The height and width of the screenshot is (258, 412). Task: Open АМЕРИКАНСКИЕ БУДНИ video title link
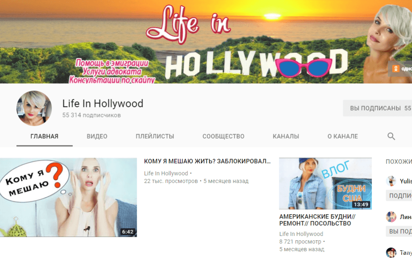pos(315,220)
